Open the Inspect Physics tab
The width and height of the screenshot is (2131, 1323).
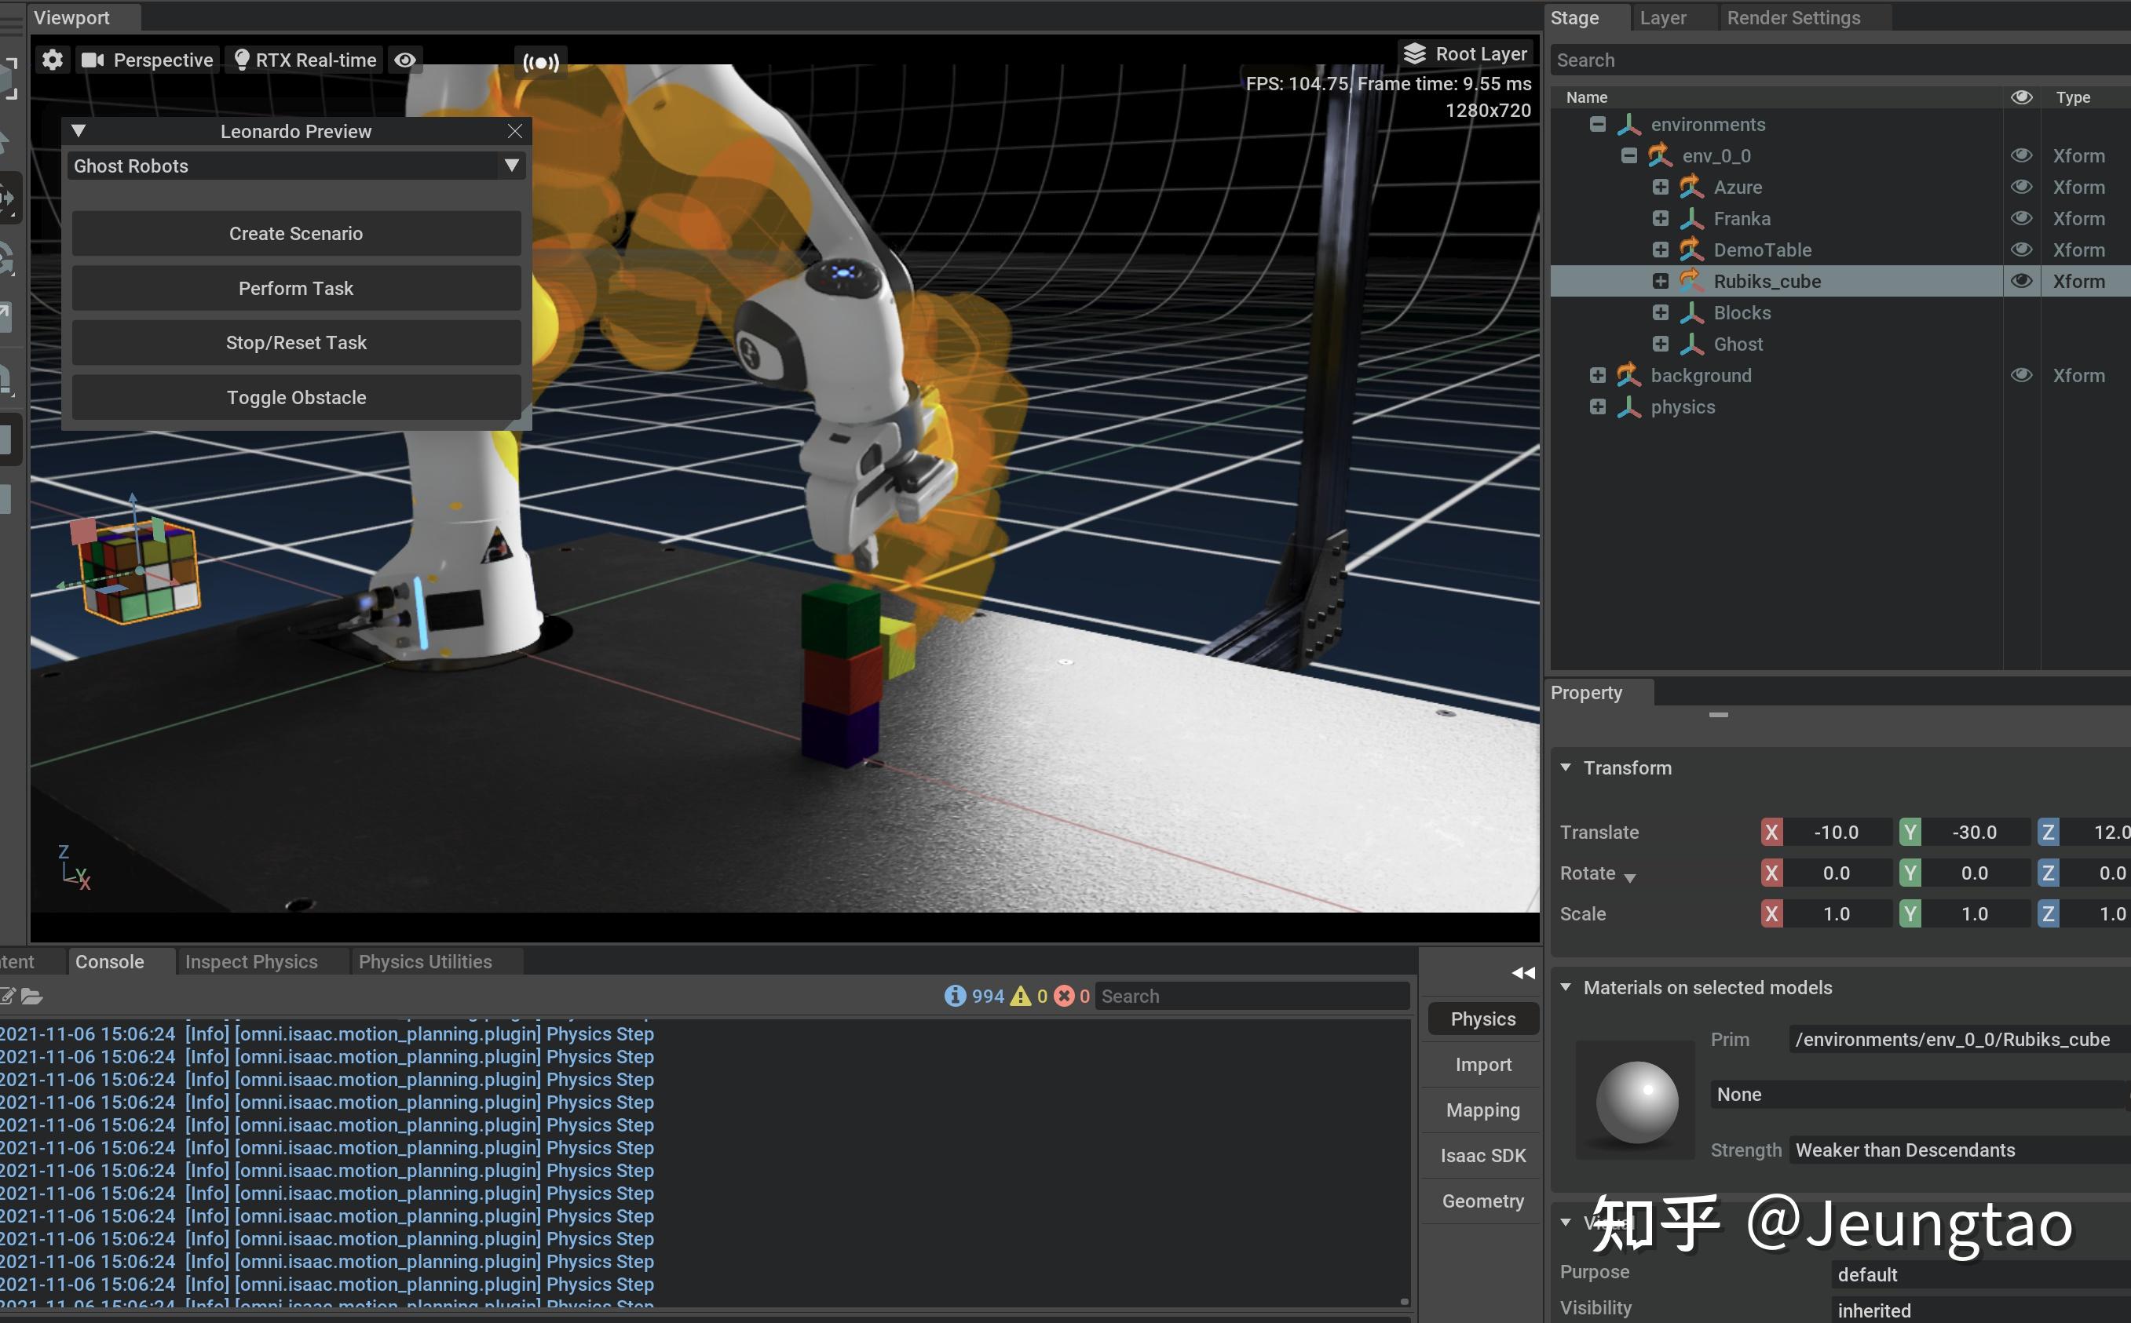251,960
